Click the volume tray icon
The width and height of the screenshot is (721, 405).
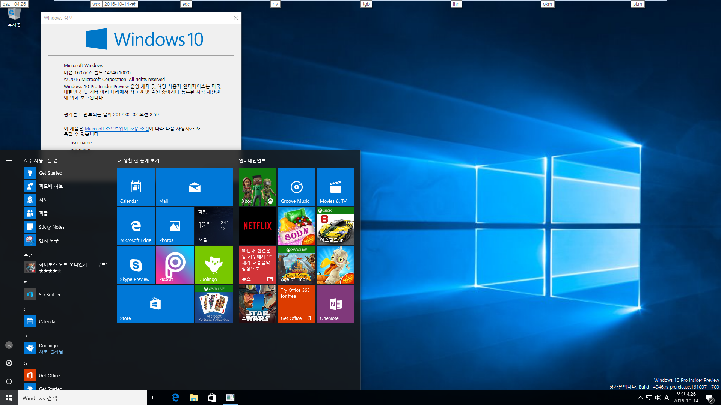[658, 397]
